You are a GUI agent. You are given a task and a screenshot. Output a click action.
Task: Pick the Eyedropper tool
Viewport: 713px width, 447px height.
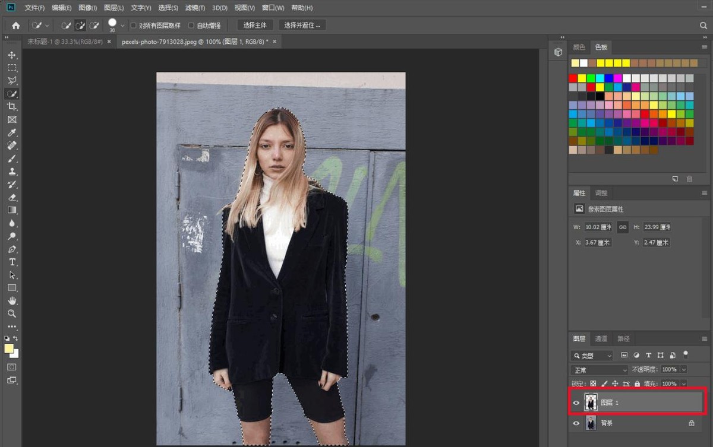point(12,132)
